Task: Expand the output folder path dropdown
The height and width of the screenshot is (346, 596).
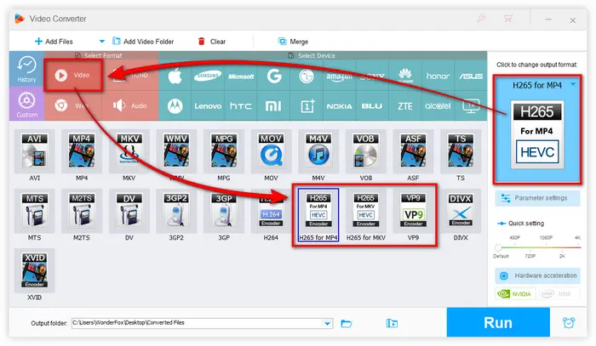Action: pyautogui.click(x=327, y=324)
